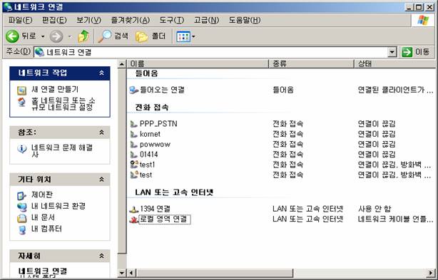
Task: Select the 1394 연결 adapter icon
Action: tap(134, 209)
